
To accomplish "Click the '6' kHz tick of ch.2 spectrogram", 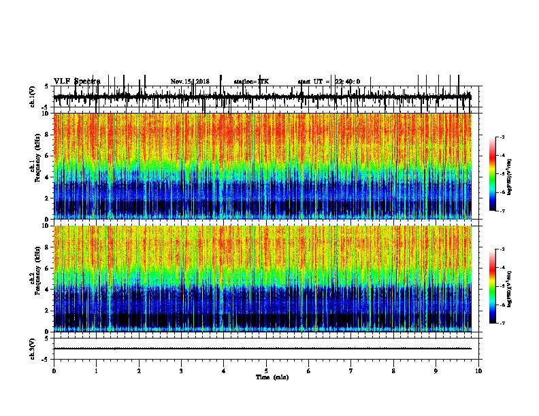I will coord(47,268).
